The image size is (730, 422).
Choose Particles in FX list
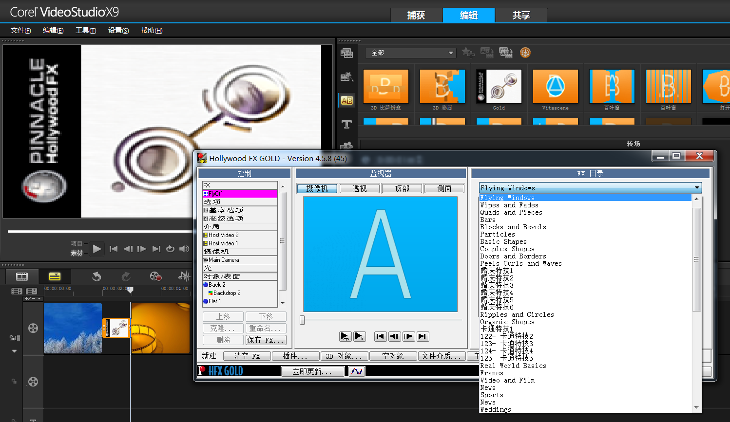pos(498,234)
